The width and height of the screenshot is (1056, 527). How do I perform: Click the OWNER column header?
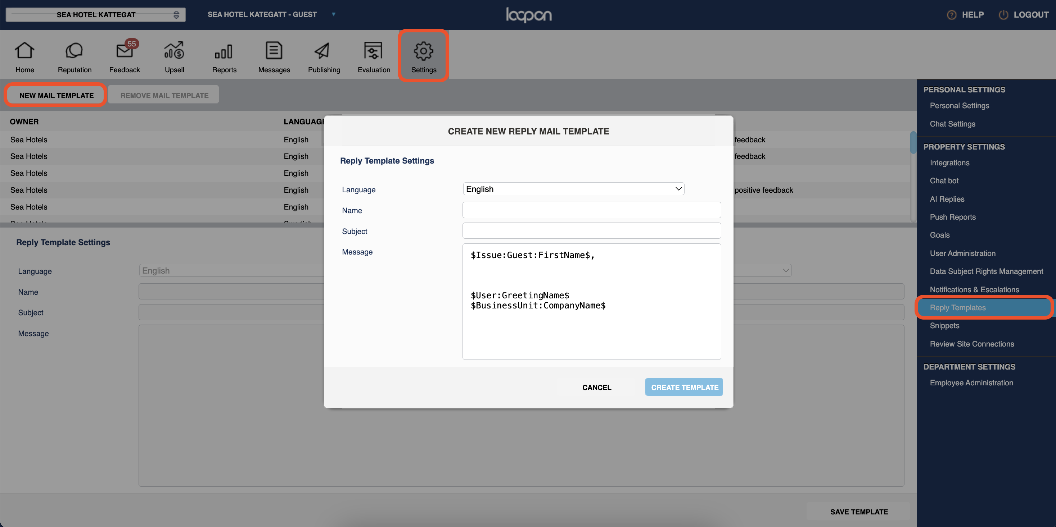click(24, 122)
